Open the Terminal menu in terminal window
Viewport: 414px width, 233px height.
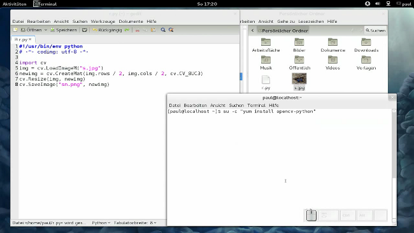click(x=257, y=105)
